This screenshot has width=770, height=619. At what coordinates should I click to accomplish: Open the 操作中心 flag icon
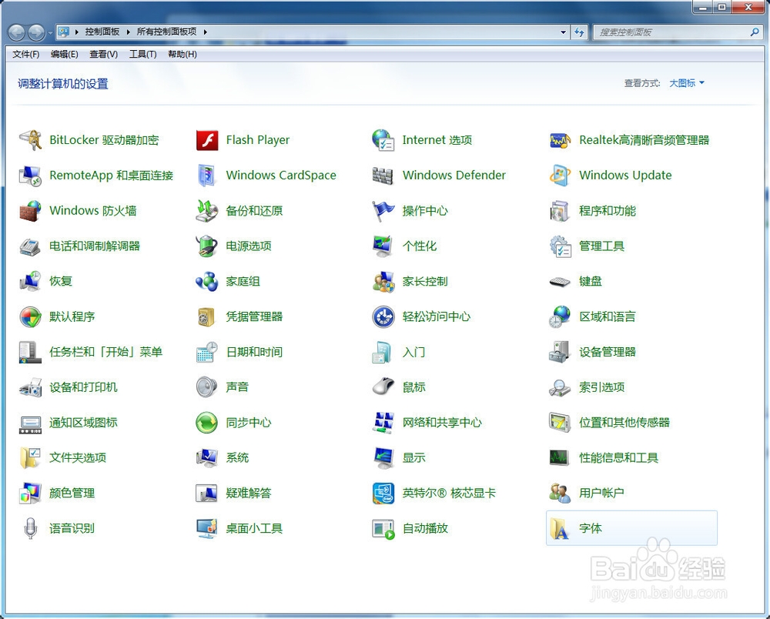click(383, 211)
